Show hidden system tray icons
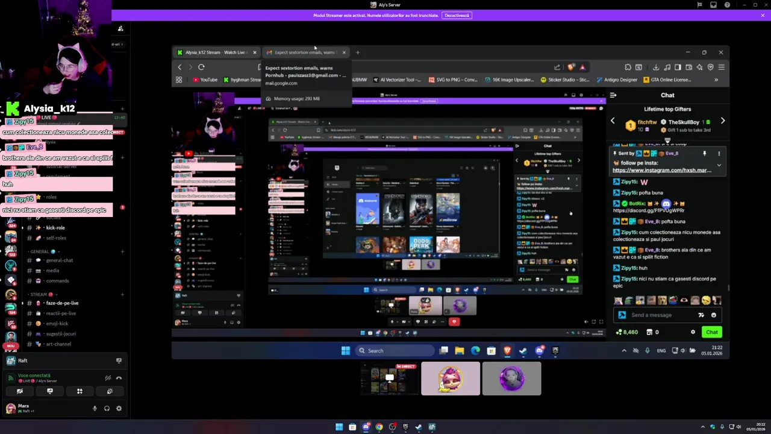Screen dimensions: 771x434 point(702,427)
